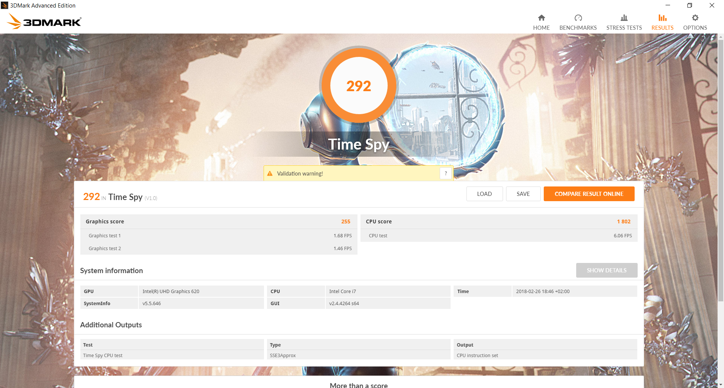The image size is (724, 388).
Task: Click COMPARE RESULT ONLINE button
Action: (x=589, y=194)
